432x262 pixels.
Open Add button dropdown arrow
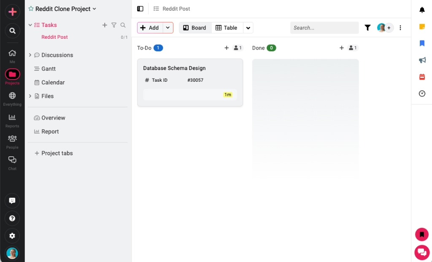point(168,28)
